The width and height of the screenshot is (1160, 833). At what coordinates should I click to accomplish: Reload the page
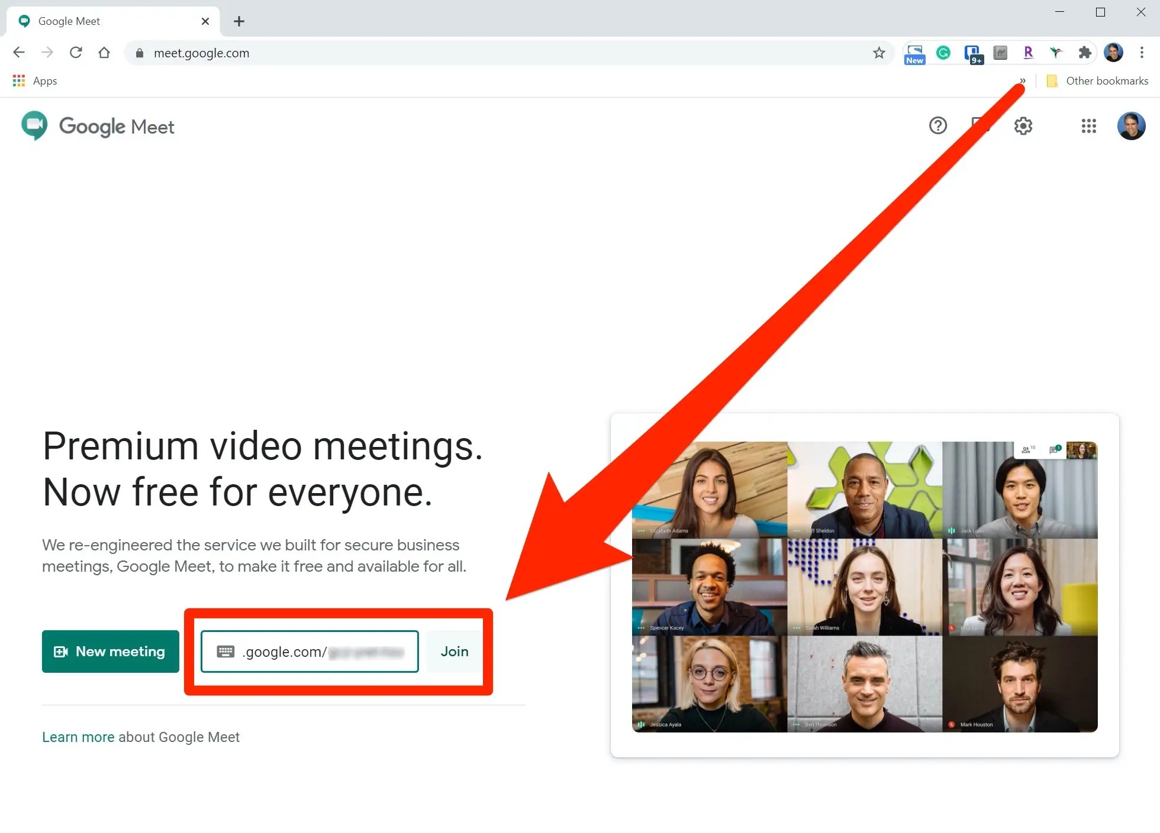76,53
